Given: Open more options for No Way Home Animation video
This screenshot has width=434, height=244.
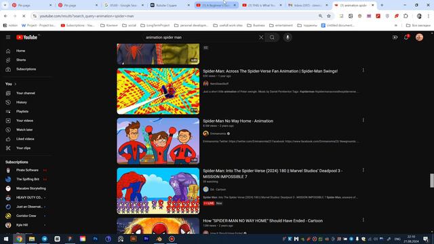Looking at the screenshot, I should click(x=363, y=120).
